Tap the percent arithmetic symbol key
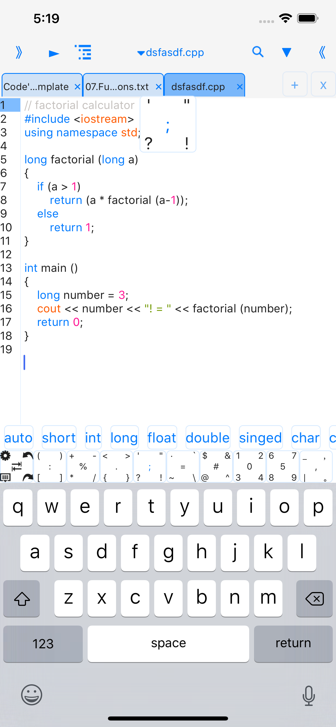 pos(83,467)
